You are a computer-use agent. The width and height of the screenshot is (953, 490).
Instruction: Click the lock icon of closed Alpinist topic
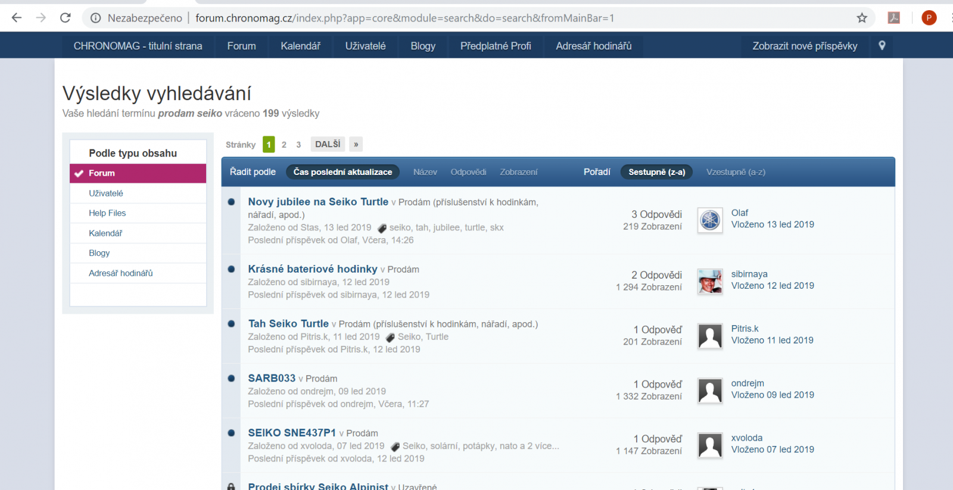pyautogui.click(x=231, y=486)
